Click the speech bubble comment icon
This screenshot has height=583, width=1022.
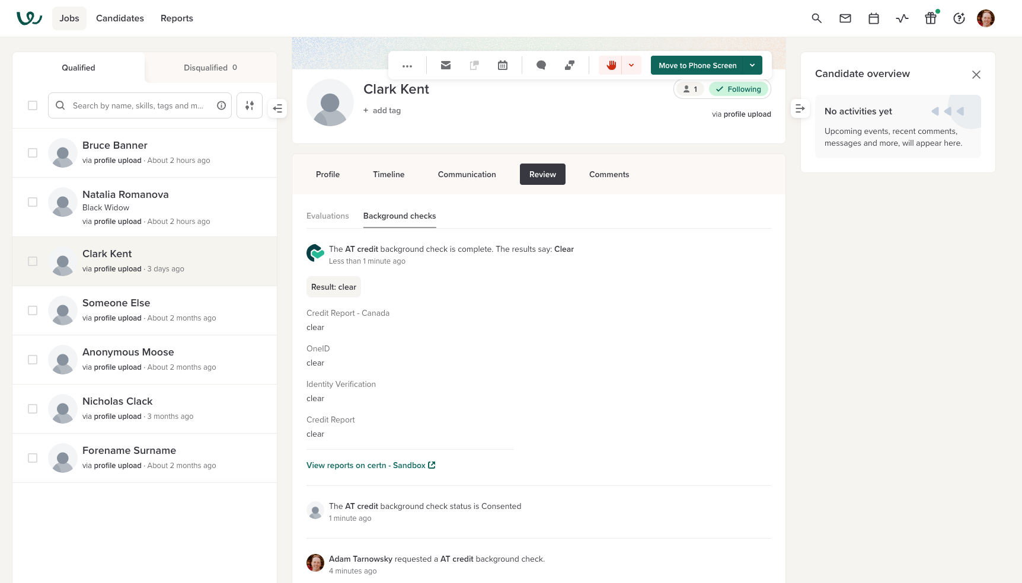[541, 65]
